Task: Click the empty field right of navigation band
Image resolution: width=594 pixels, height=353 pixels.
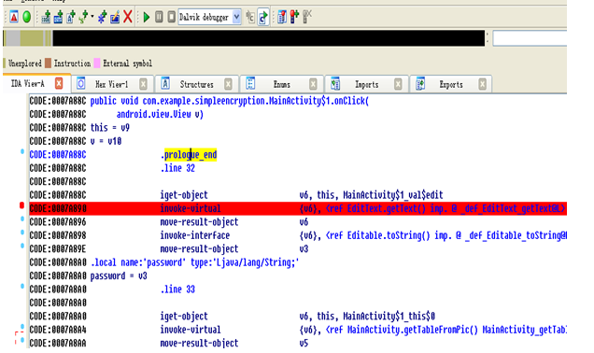Action: pyautogui.click(x=530, y=38)
